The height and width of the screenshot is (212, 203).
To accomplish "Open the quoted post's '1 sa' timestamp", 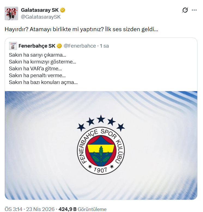I will [x=104, y=46].
